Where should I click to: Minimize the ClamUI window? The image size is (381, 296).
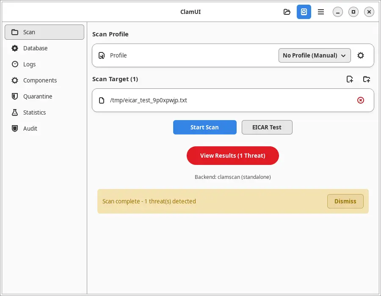click(x=337, y=12)
